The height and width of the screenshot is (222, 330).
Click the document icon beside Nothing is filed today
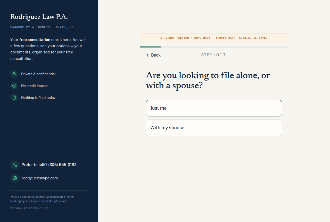point(14,98)
